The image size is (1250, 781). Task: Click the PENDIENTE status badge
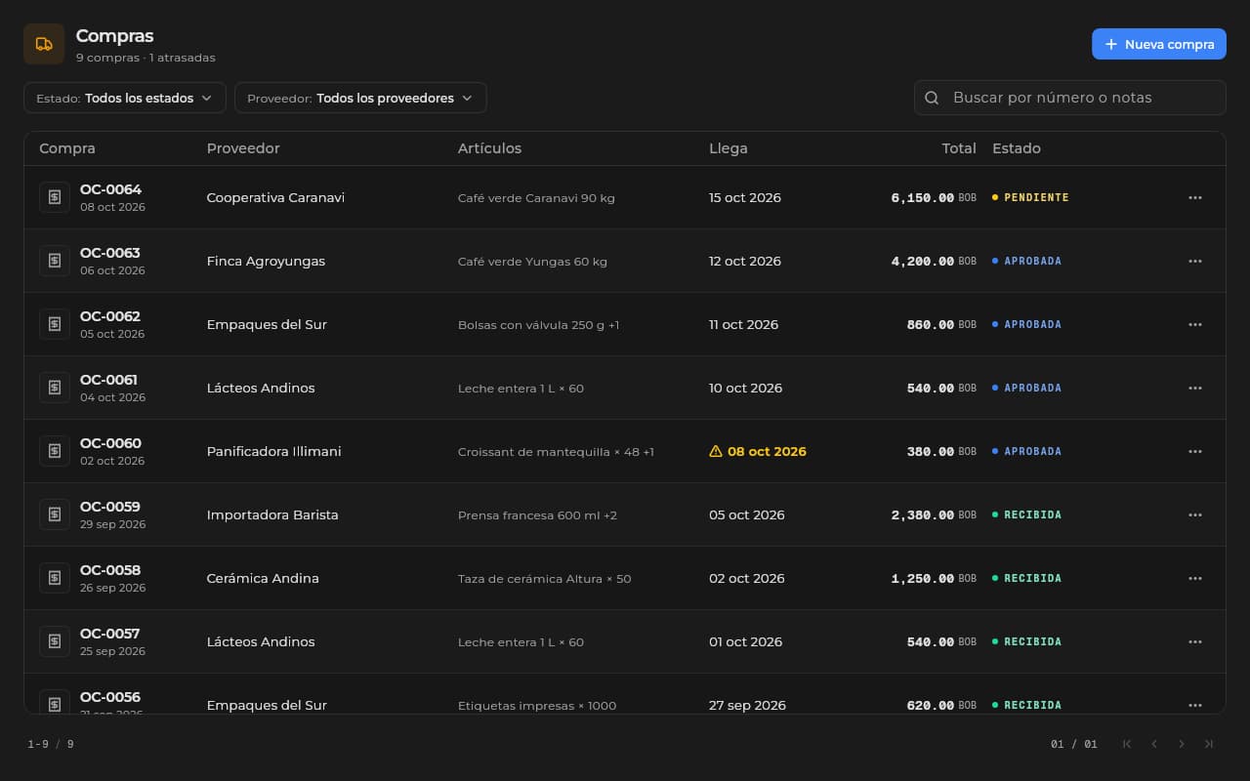(x=1030, y=197)
